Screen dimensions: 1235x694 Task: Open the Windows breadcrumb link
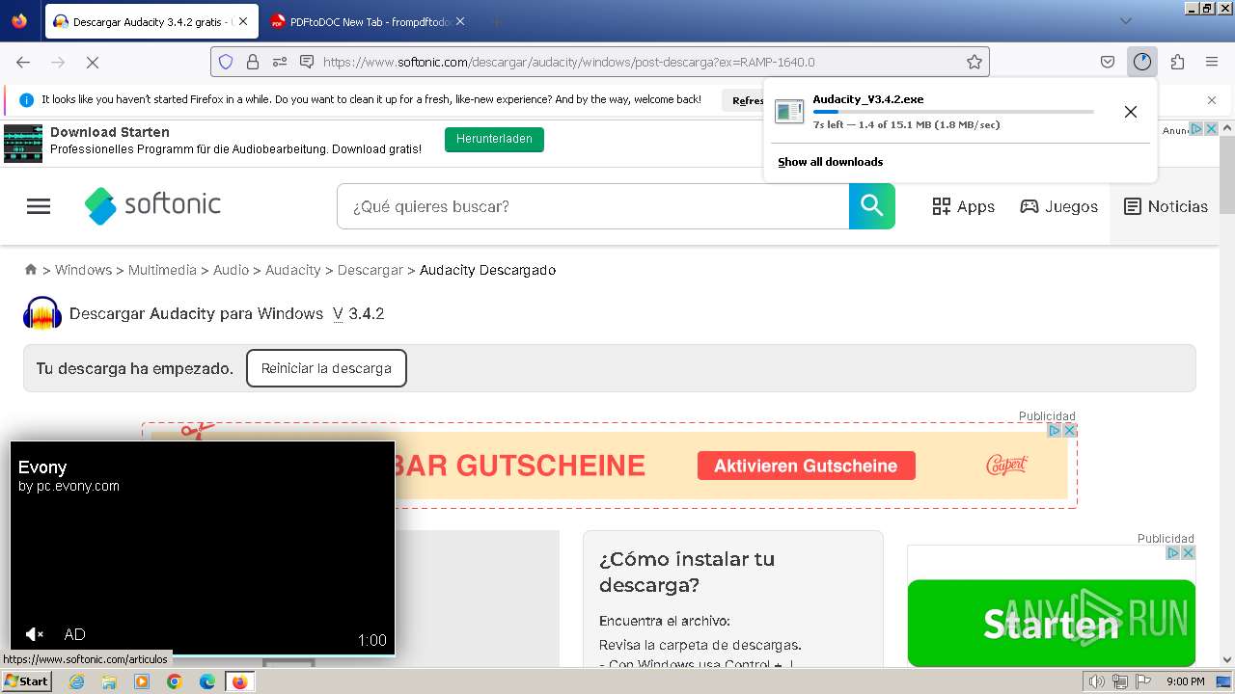[83, 270]
